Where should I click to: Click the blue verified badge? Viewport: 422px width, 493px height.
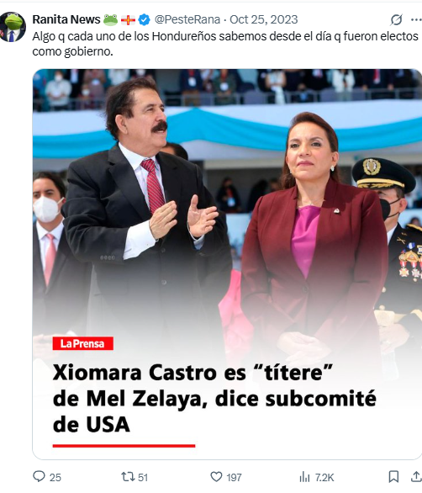click(145, 20)
